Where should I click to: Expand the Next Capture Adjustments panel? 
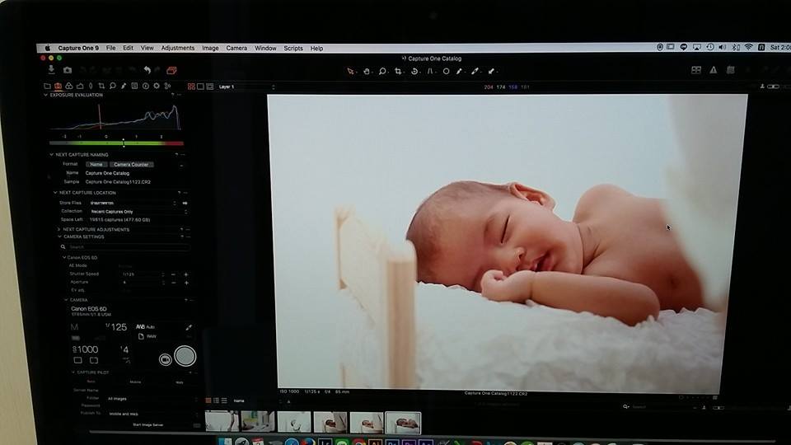59,229
